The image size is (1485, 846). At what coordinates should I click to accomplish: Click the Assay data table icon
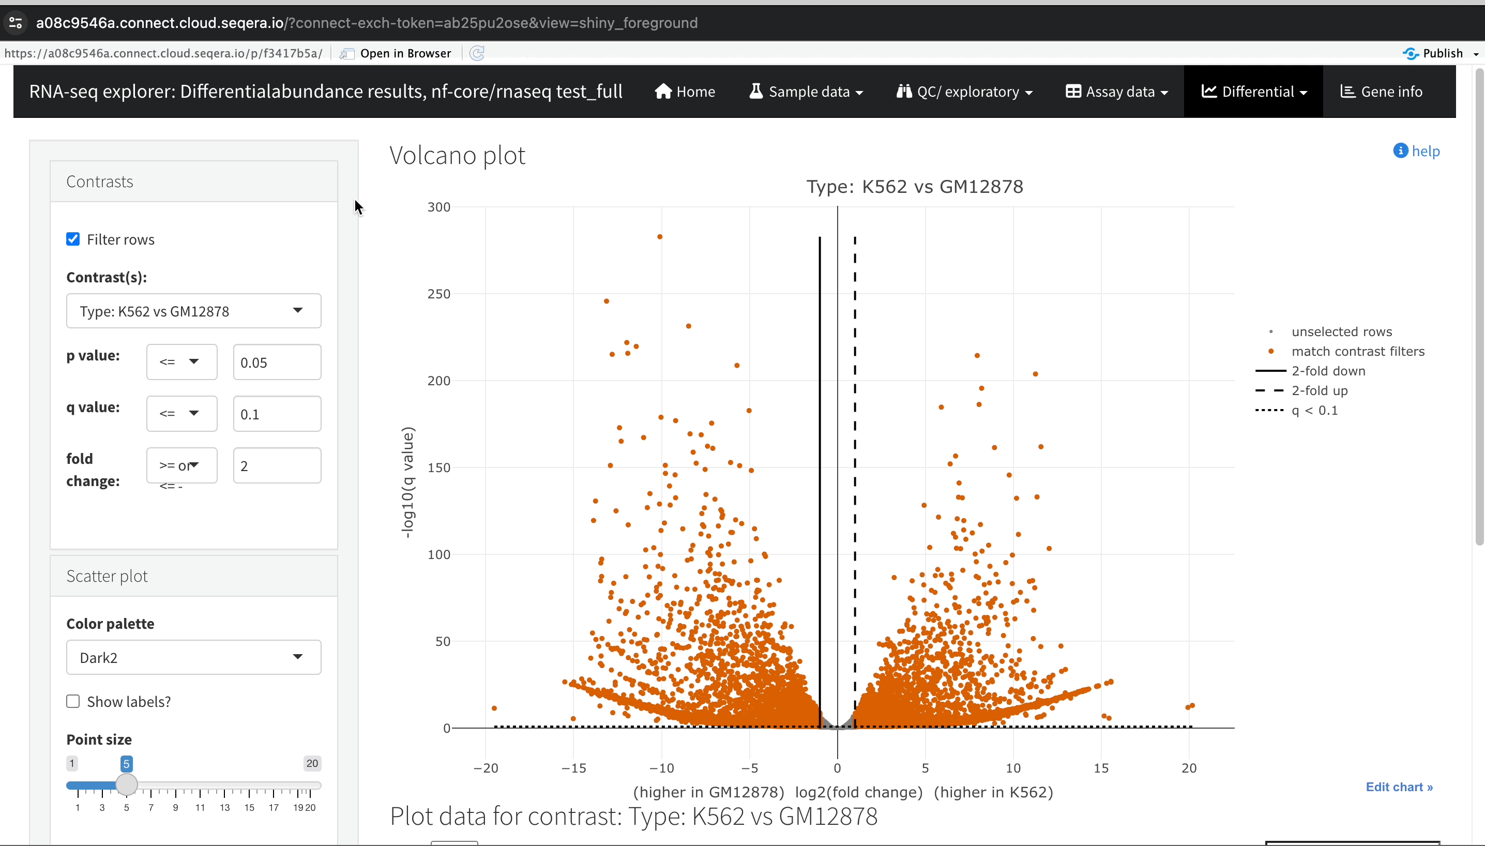click(x=1073, y=91)
